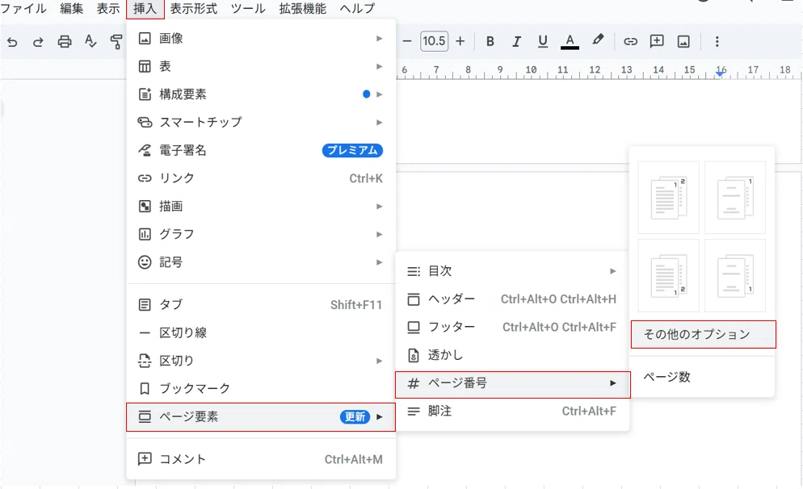
Task: Select リンク menu entry
Action: 261,178
